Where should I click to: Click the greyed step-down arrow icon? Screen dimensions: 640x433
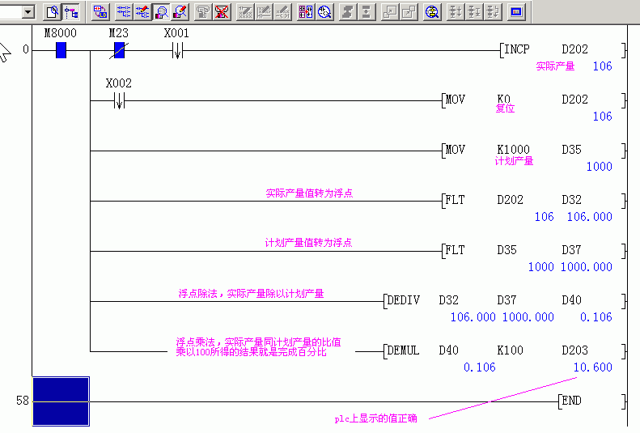[x=367, y=12]
